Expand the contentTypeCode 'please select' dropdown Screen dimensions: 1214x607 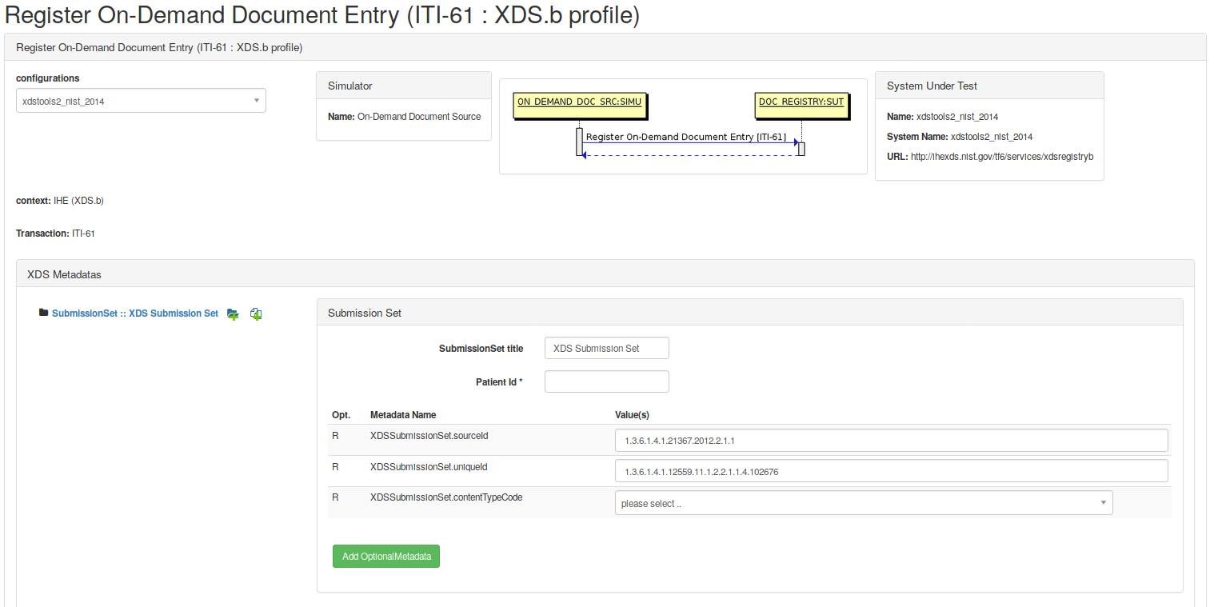coord(863,503)
